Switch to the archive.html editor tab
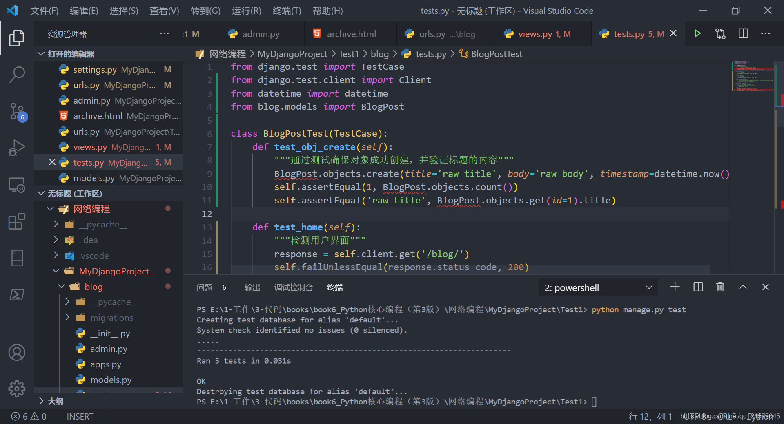 [351, 34]
